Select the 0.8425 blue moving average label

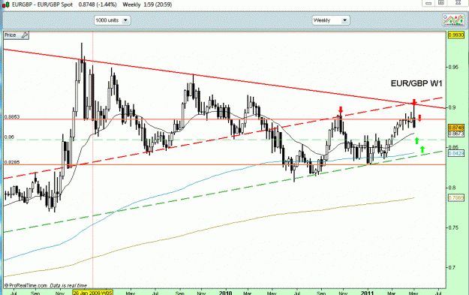tap(455, 153)
